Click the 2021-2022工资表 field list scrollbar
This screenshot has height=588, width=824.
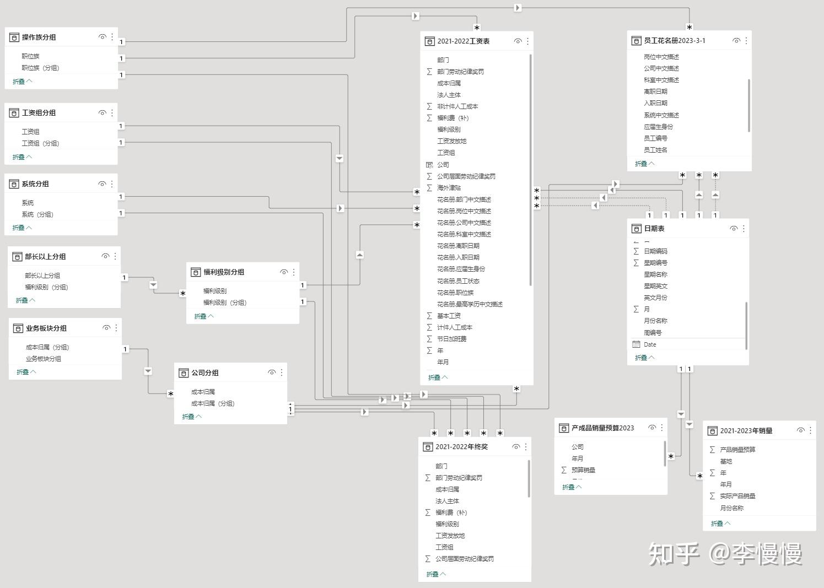click(530, 170)
